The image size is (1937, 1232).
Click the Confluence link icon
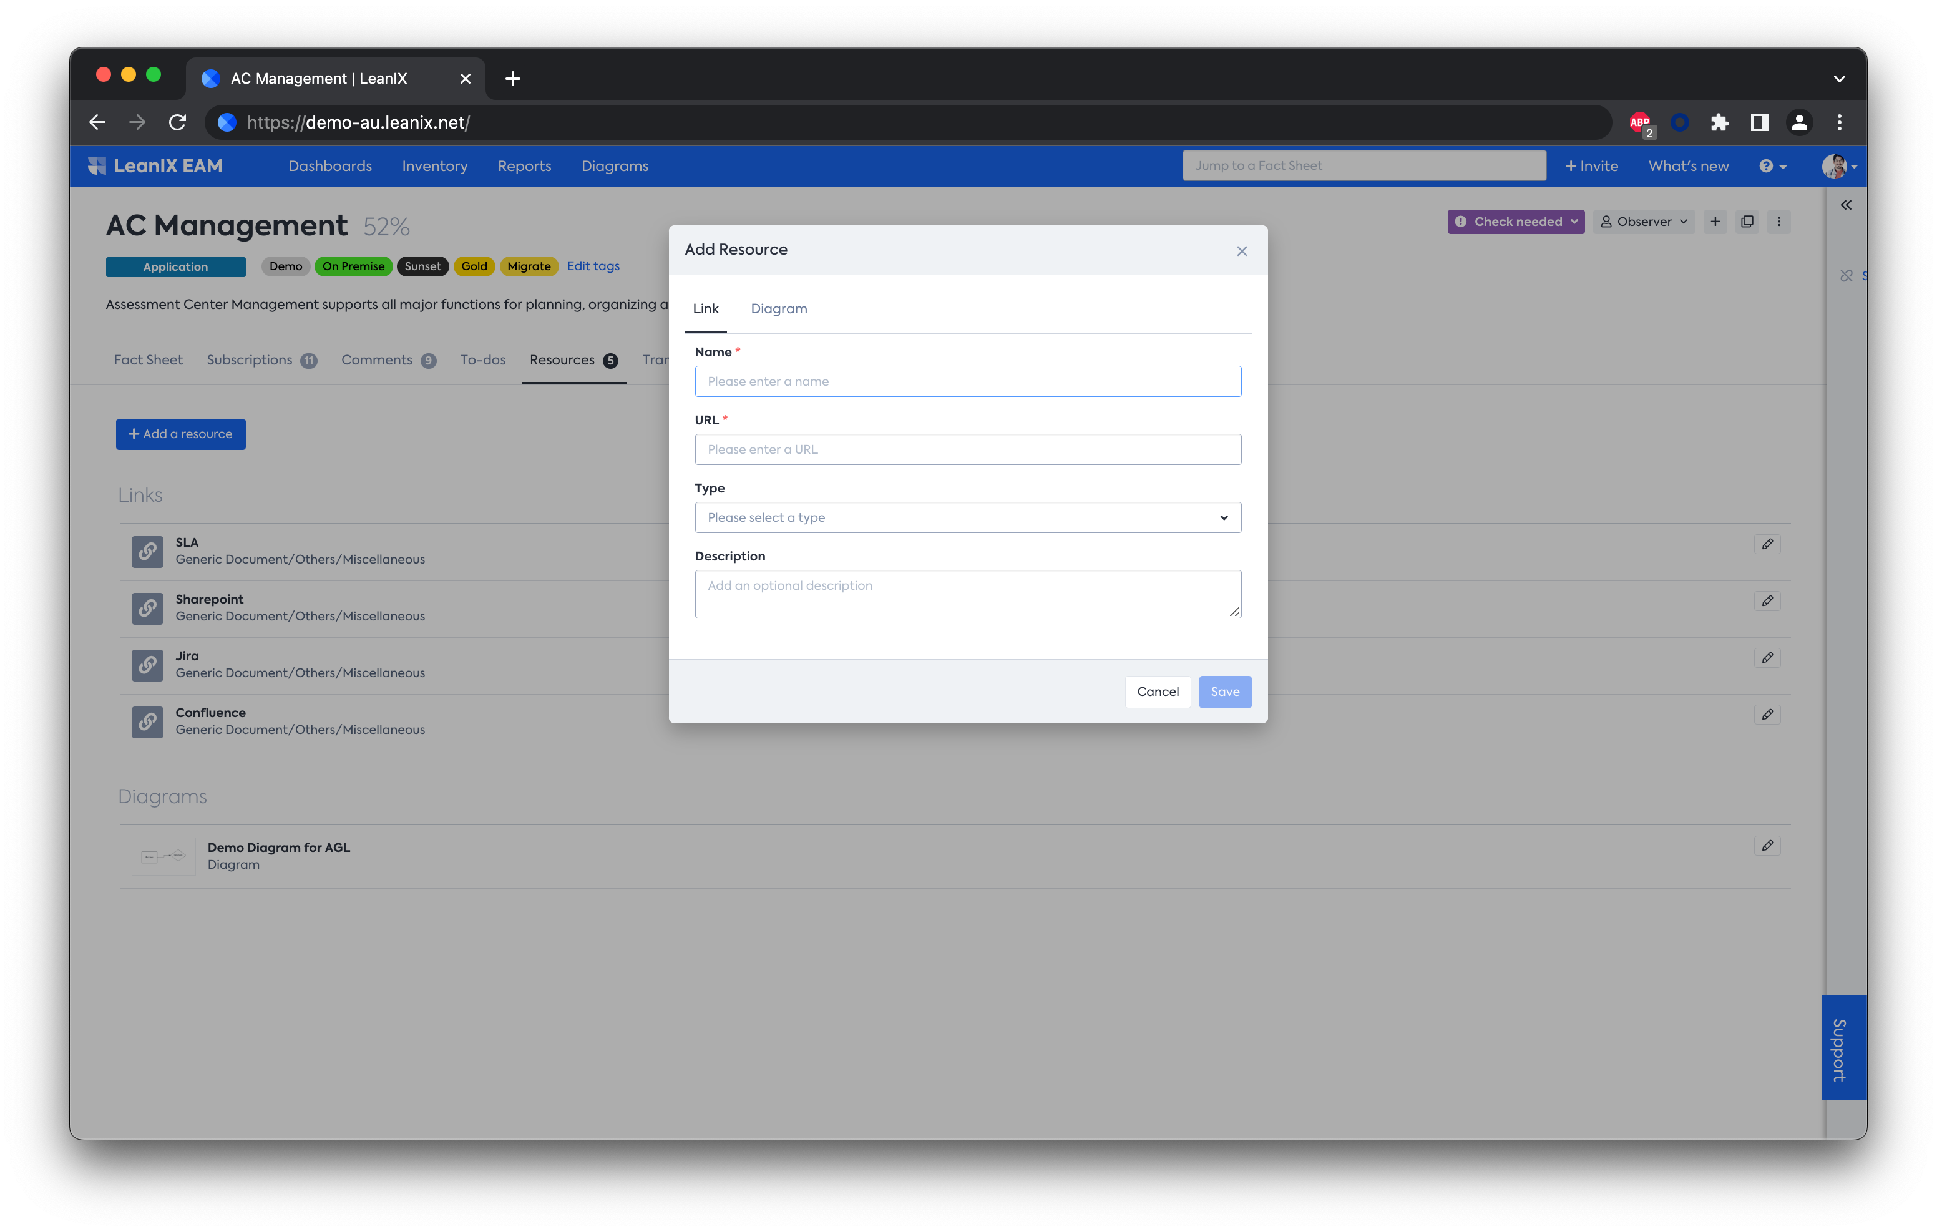point(147,722)
